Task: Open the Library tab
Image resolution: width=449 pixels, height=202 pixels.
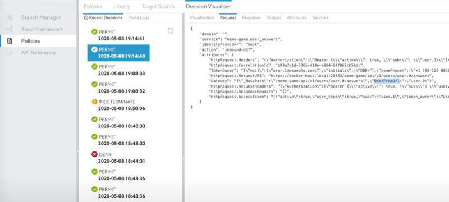Action: (x=121, y=6)
